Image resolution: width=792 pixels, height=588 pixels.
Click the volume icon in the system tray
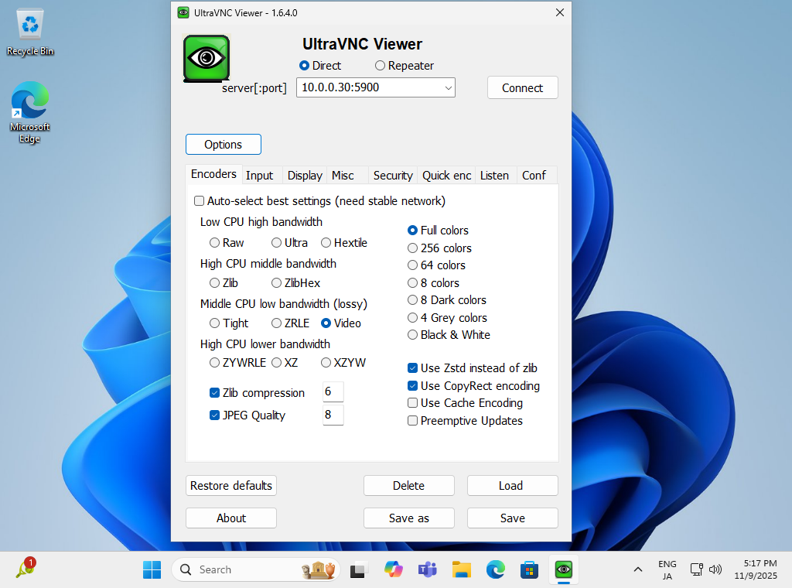coord(715,569)
